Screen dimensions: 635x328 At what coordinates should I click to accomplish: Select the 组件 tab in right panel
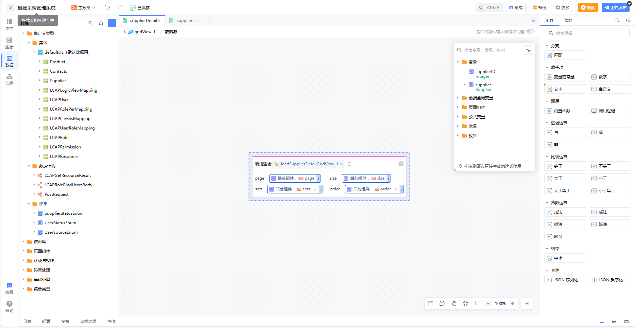pyautogui.click(x=550, y=21)
